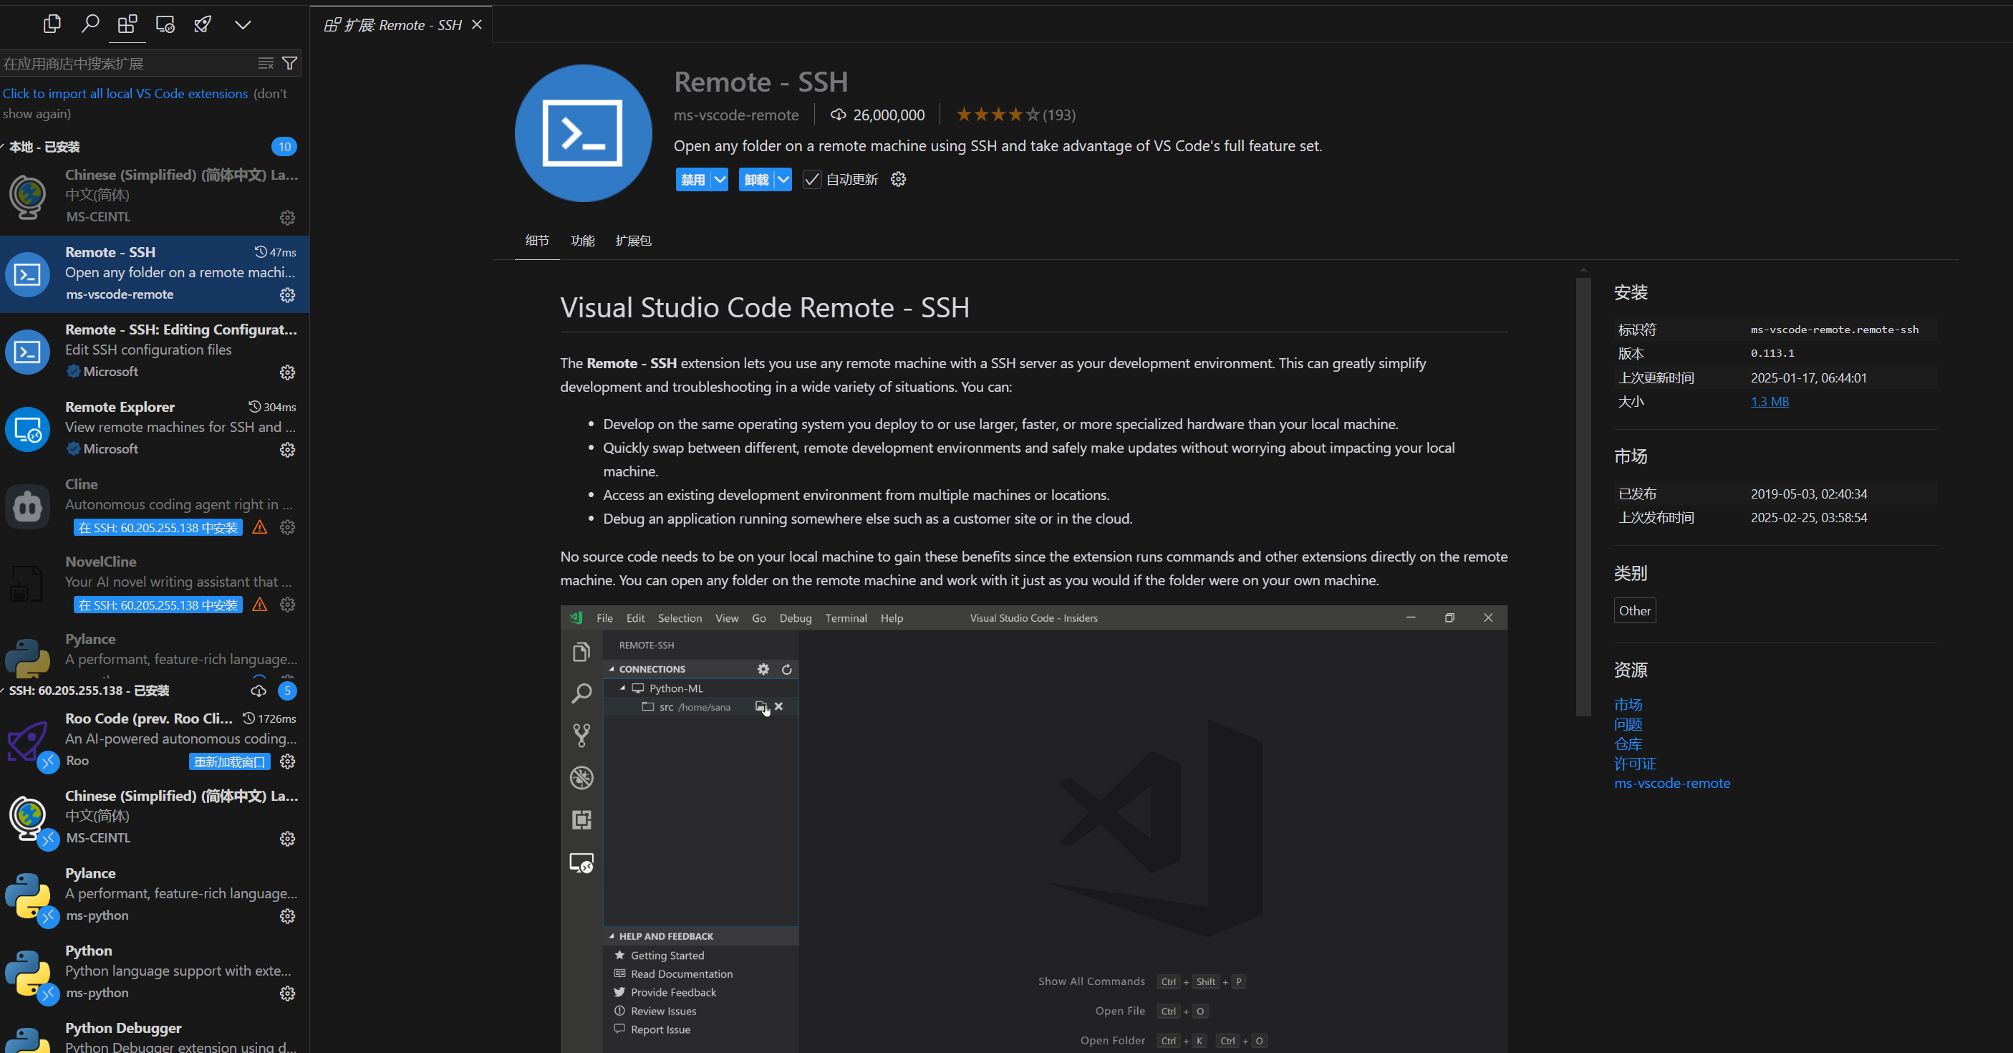Viewport: 2013px width, 1053px height.
Task: Click the filter extensions funnel icon
Action: [x=289, y=63]
